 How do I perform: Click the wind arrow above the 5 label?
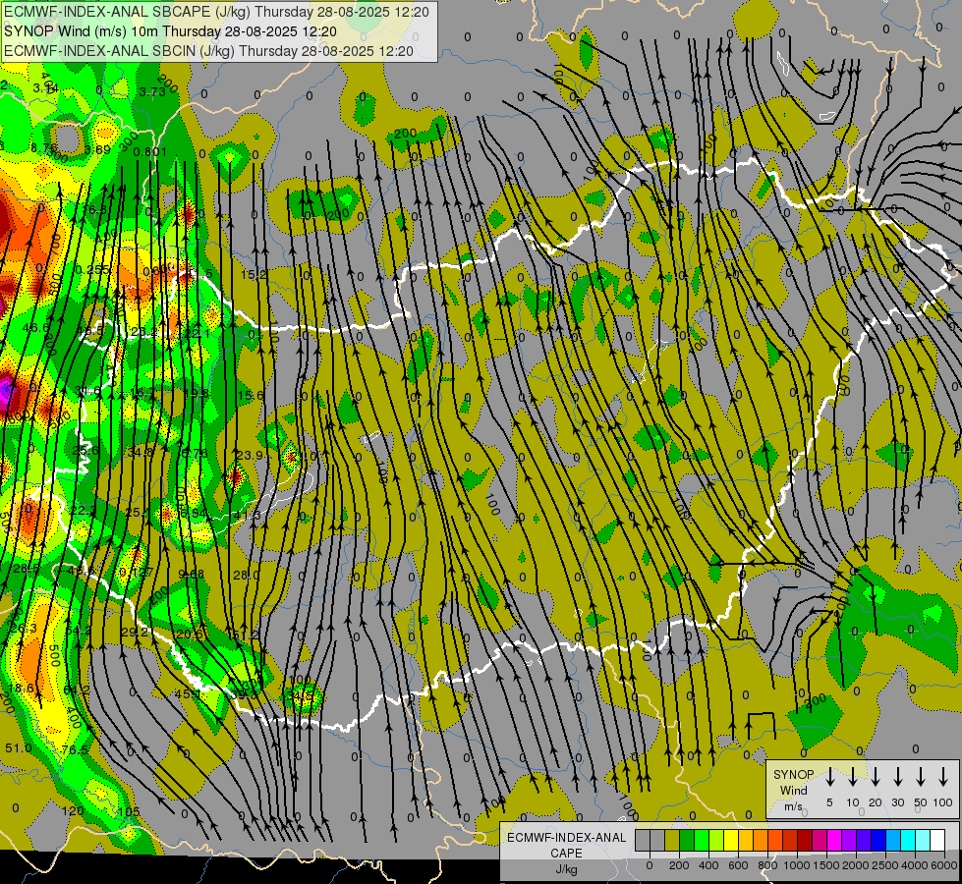830,776
